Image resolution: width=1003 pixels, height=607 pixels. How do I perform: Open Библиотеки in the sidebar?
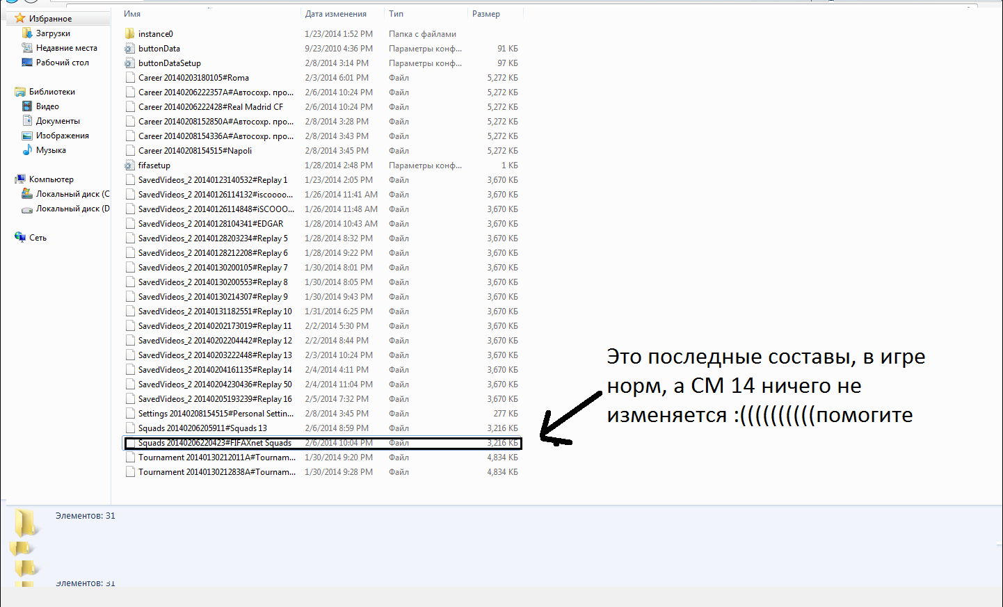point(52,92)
